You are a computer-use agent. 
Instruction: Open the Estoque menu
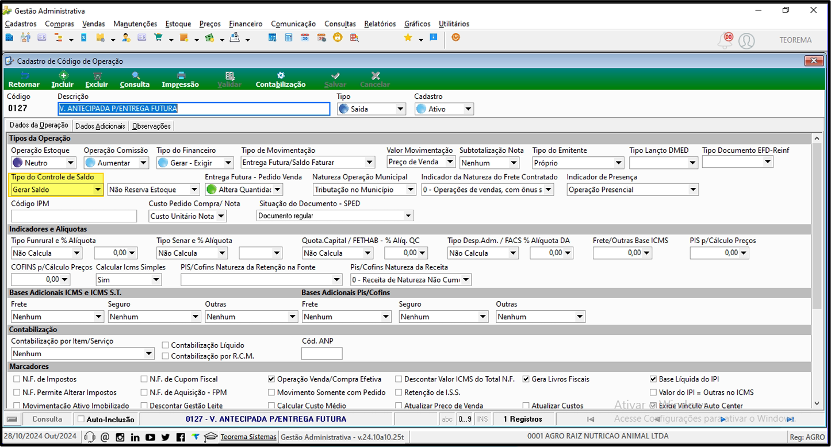178,24
